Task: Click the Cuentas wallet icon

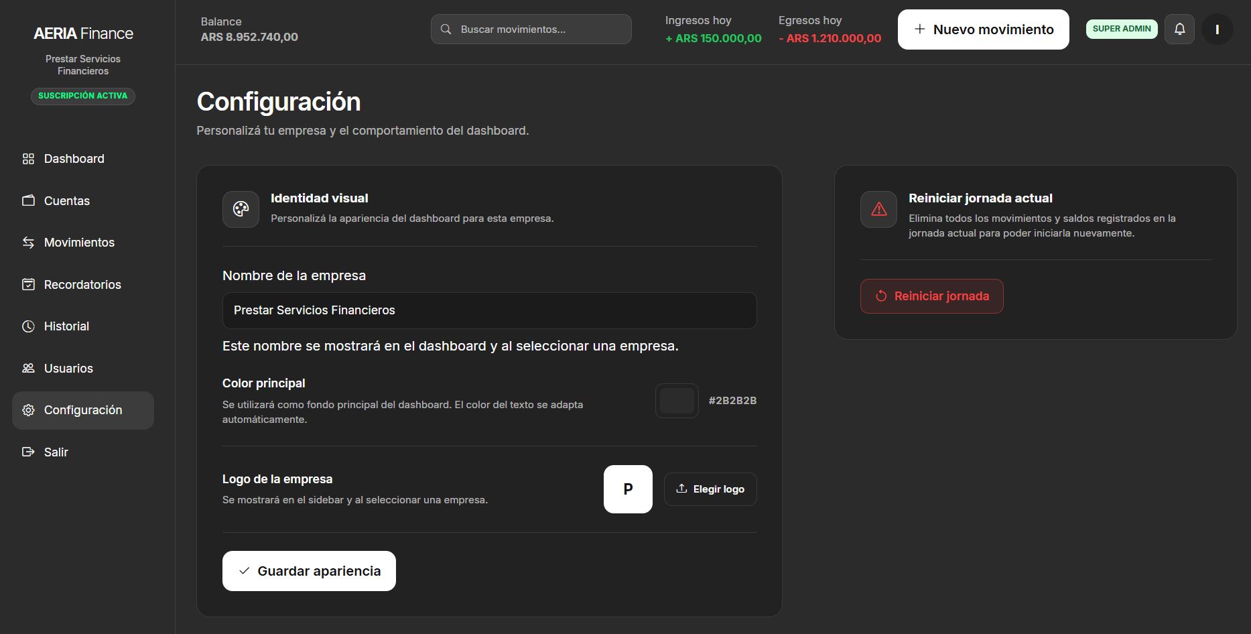Action: coord(28,201)
